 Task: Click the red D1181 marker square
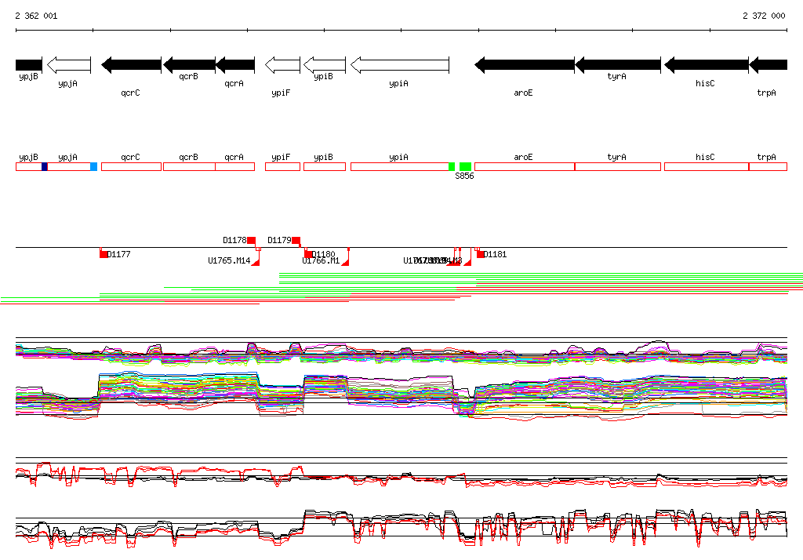pyautogui.click(x=481, y=254)
